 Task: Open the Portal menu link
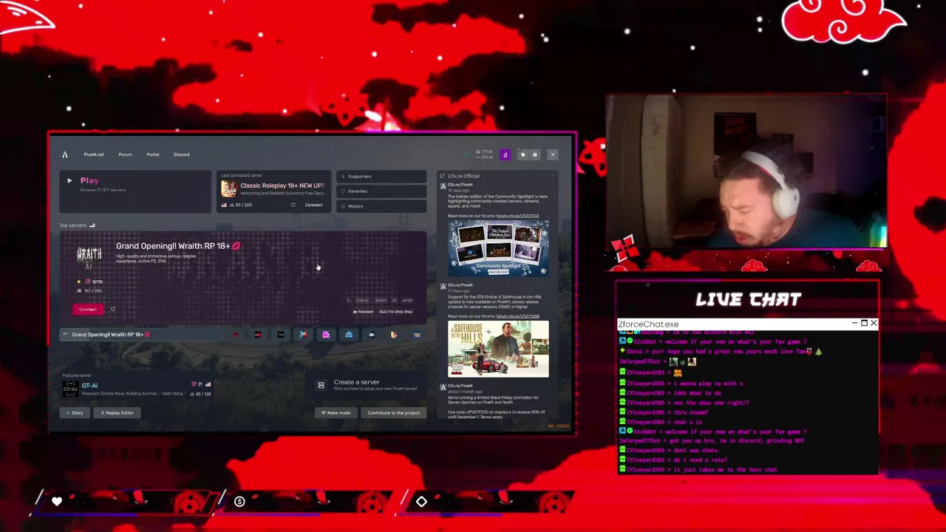[152, 154]
